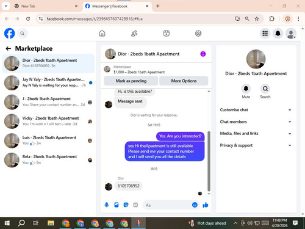Open the tab search dropdown chevron
The image size is (305, 229).
pos(6,6)
